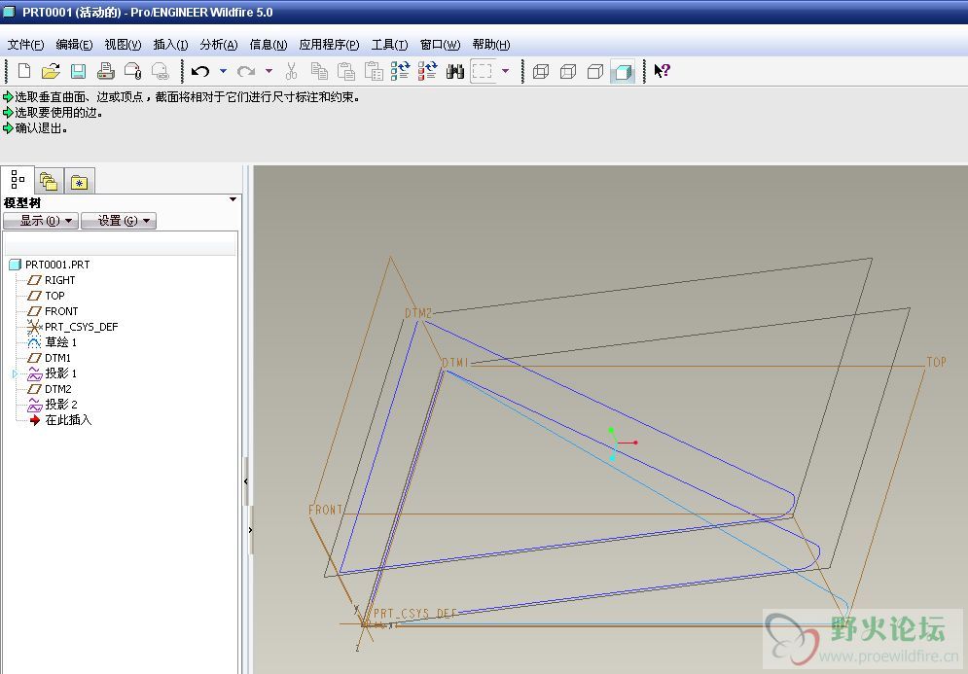This screenshot has height=674, width=968.
Task: Open the redo history dropdown arrow
Action: click(x=269, y=71)
